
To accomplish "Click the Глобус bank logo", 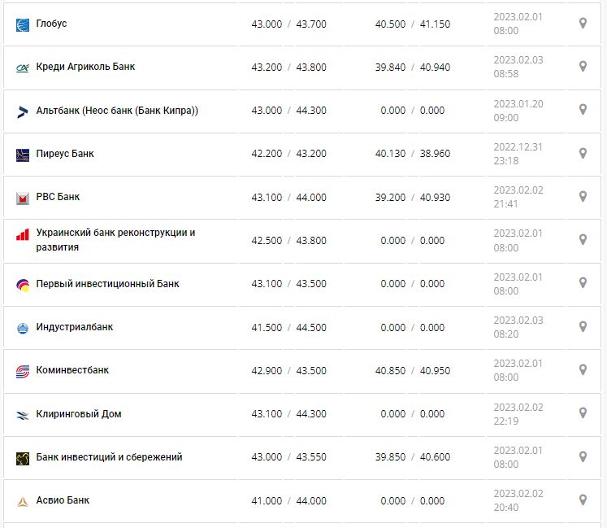I will point(23,24).
